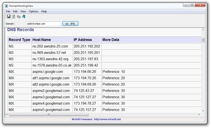The height and width of the screenshot is (128, 211).
Task: Click IP address 173.194.70.26
Action: 85,78
